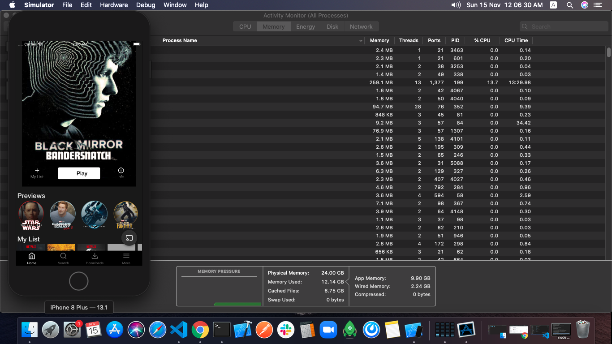Open the input source menu bar item
The height and width of the screenshot is (344, 612).
coord(553,5)
